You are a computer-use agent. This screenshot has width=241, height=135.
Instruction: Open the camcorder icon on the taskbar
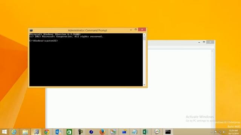click(80, 132)
